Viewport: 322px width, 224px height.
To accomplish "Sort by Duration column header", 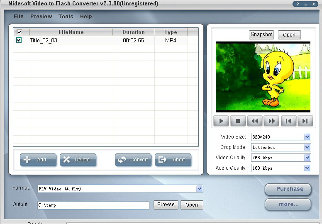I will (x=134, y=32).
